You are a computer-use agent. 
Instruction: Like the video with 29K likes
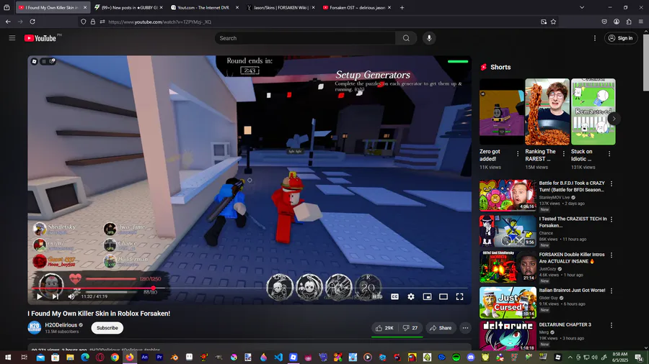[384, 328]
